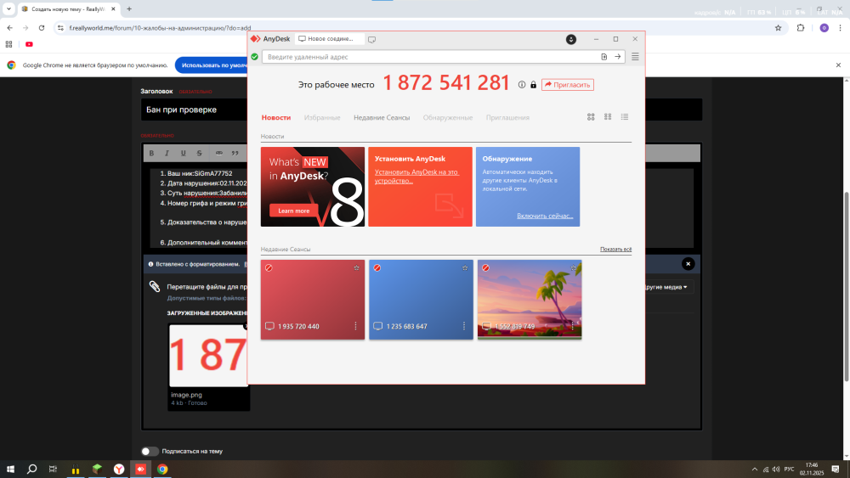Click the 'Включить сейчас...' link
The height and width of the screenshot is (478, 850).
545,216
